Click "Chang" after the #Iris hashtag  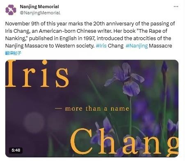click(x=116, y=46)
